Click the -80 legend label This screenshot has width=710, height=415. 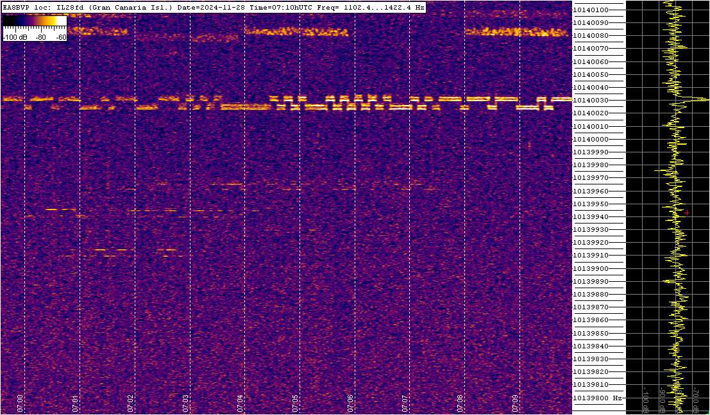tap(41, 38)
